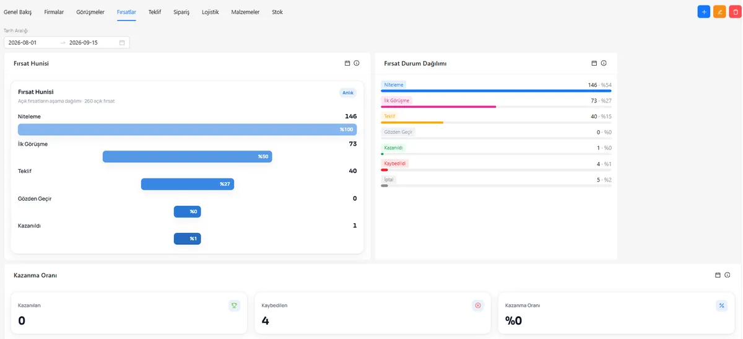Click red Kaybedildi tag in status distribution
Viewport: 743px width, 339px height.
pos(395,164)
